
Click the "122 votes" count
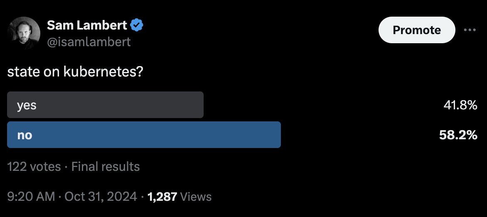[x=34, y=167]
